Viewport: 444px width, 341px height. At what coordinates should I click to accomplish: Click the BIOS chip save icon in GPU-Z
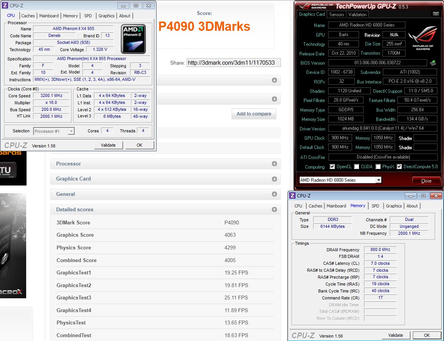pyautogui.click(x=433, y=63)
